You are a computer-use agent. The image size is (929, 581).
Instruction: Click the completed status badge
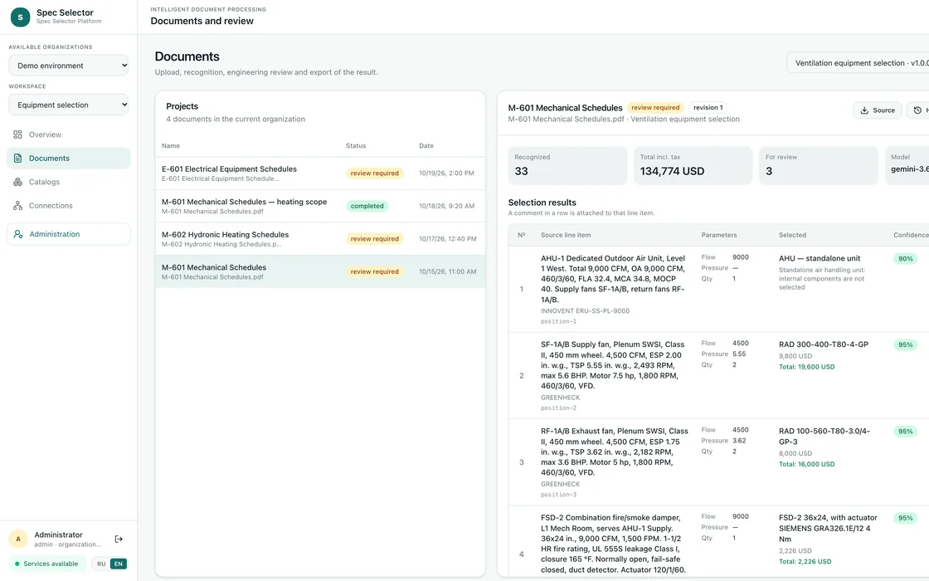[367, 207]
